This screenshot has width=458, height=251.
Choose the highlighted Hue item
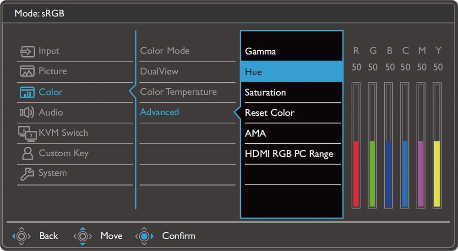coord(291,71)
